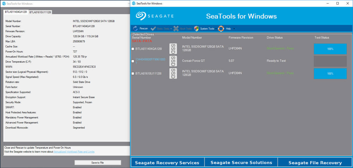This screenshot has width=353, height=168.
Task: Click the Encryption Support value Instant Secure Erase
Action: pos(84,97)
